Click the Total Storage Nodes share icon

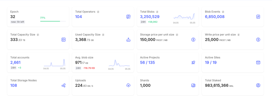coord(63,85)
